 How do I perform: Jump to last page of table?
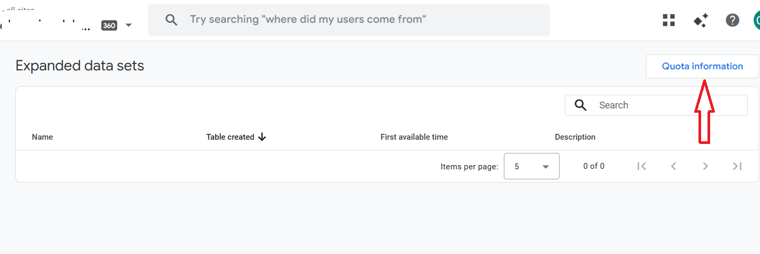(x=737, y=166)
